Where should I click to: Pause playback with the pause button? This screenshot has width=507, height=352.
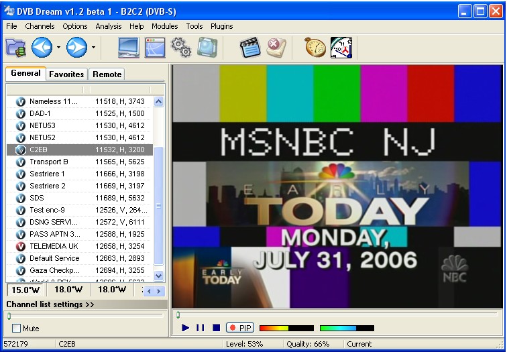tap(200, 328)
